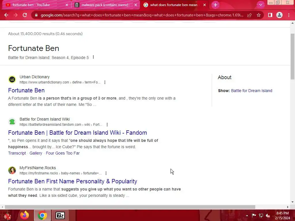This screenshot has width=295, height=221.
Task: Click the share page icon in address bar
Action: coord(249,15)
